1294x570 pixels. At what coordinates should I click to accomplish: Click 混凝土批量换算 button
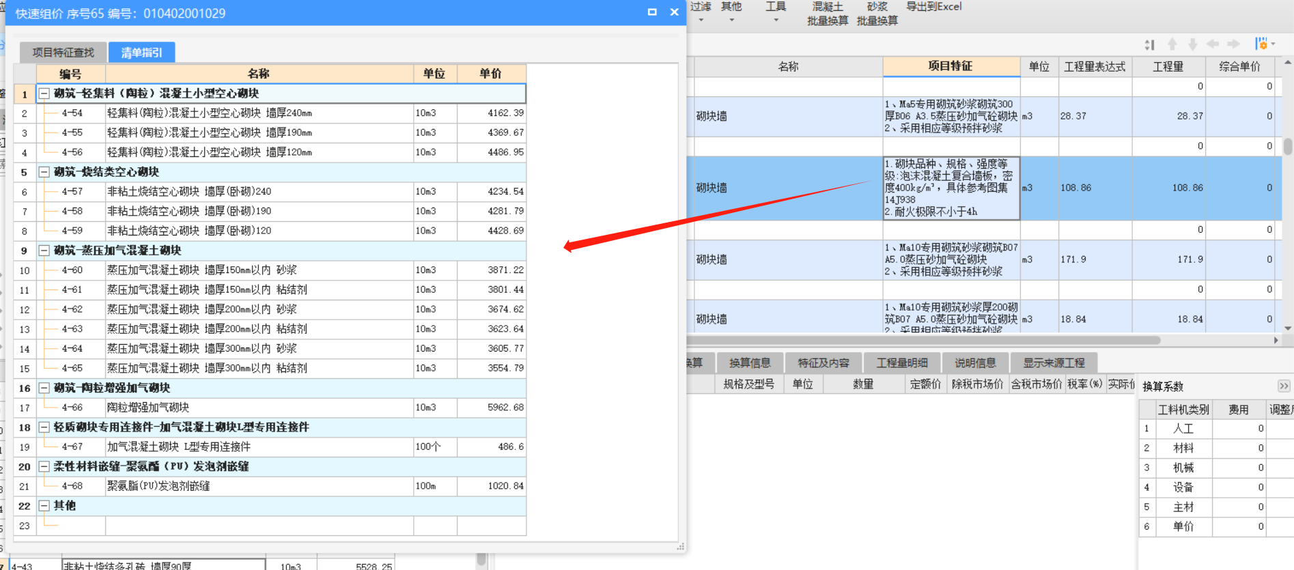point(828,14)
